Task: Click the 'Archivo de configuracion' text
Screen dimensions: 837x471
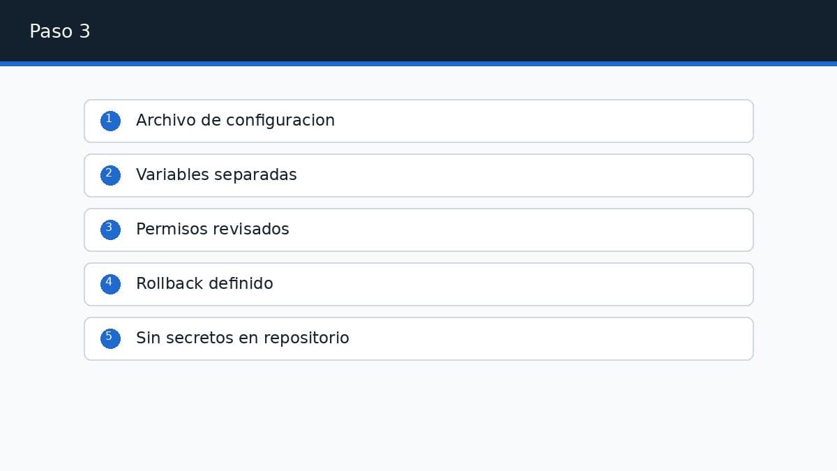Action: [x=235, y=121]
